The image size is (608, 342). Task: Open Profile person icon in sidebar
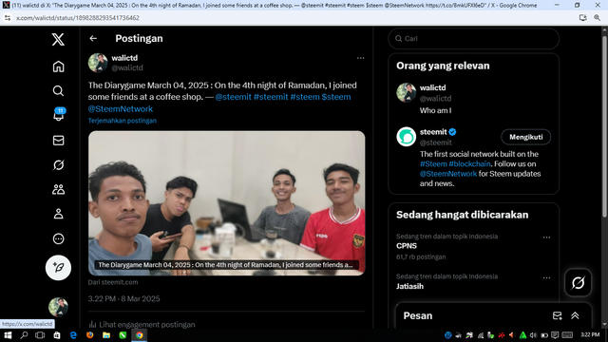click(x=58, y=214)
